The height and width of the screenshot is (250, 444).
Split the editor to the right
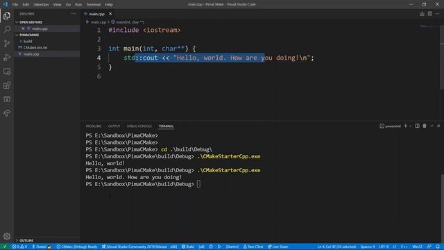(430, 14)
